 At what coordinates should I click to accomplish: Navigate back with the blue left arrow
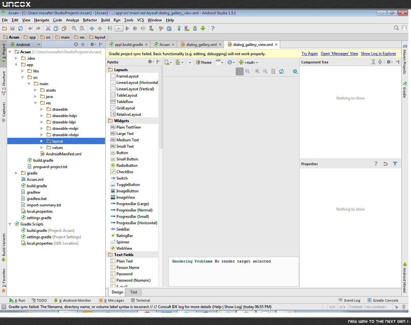92,28
